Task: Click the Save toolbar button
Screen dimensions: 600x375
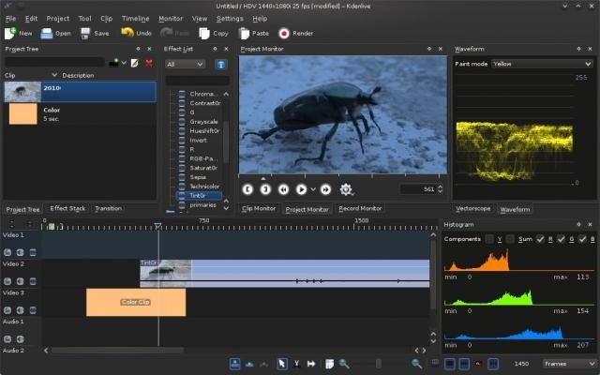Action: [95, 34]
